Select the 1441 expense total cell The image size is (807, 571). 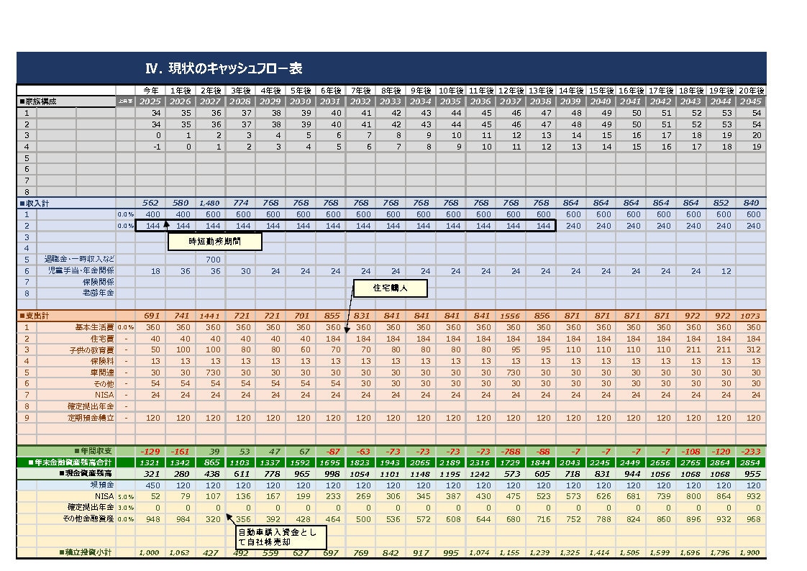point(211,316)
